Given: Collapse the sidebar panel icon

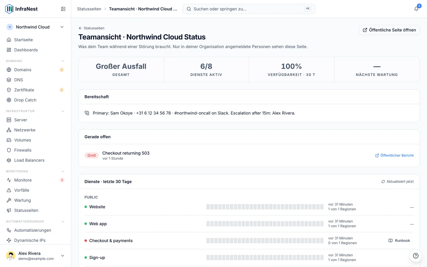Looking at the screenshot, I should pos(63,9).
